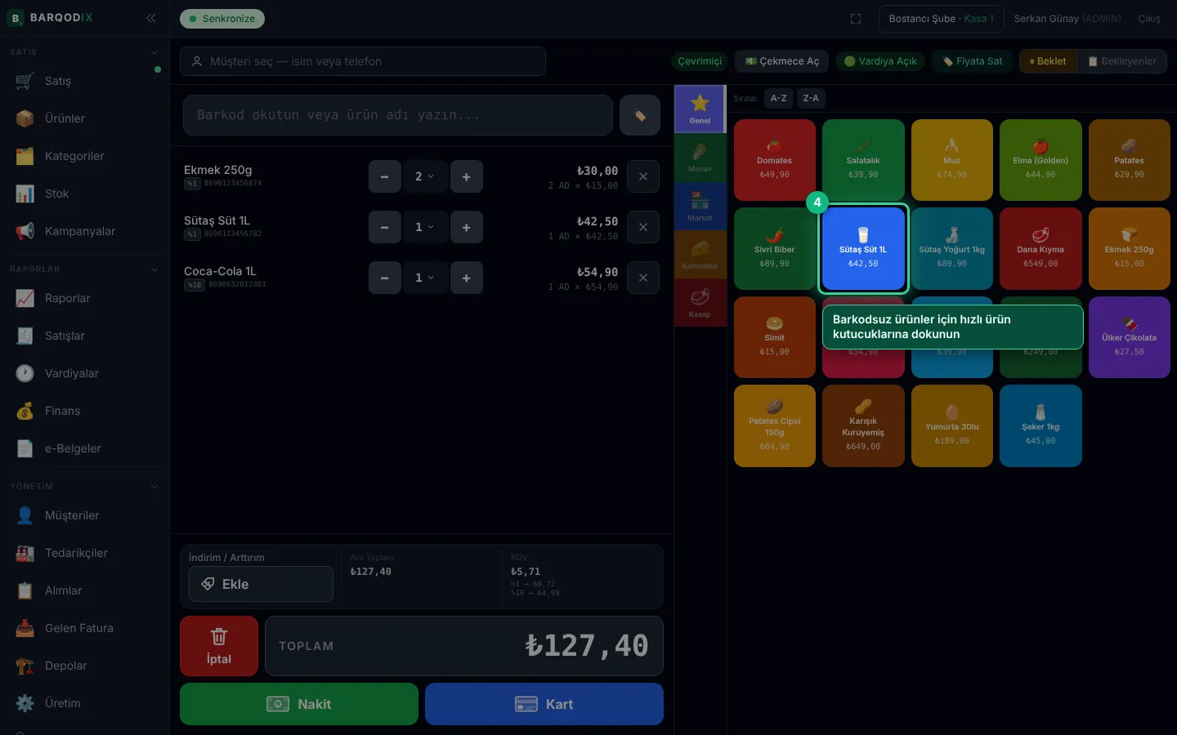Toggle fullscreen mode icon in top bar
The height and width of the screenshot is (735, 1177).
(856, 19)
